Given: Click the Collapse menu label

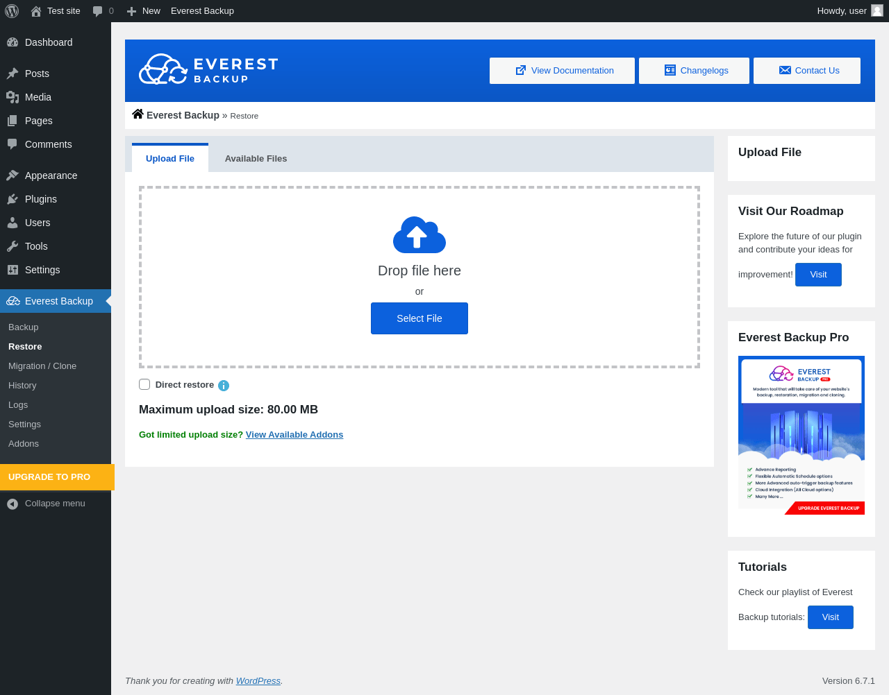Looking at the screenshot, I should tap(55, 504).
